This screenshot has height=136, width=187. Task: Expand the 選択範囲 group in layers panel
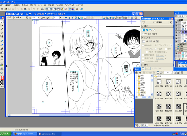176,44
